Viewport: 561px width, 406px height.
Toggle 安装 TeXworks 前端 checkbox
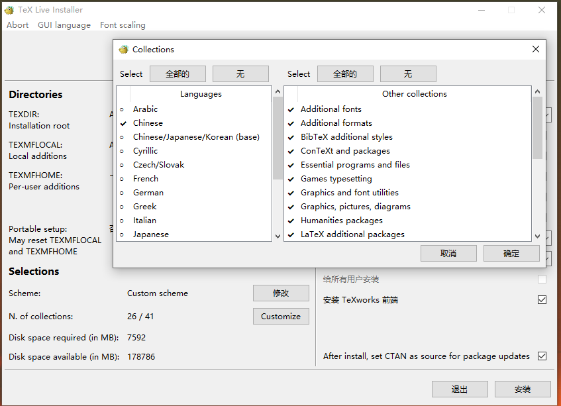tap(542, 300)
